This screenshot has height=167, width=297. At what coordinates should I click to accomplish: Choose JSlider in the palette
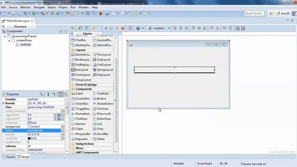(x=99, y=139)
